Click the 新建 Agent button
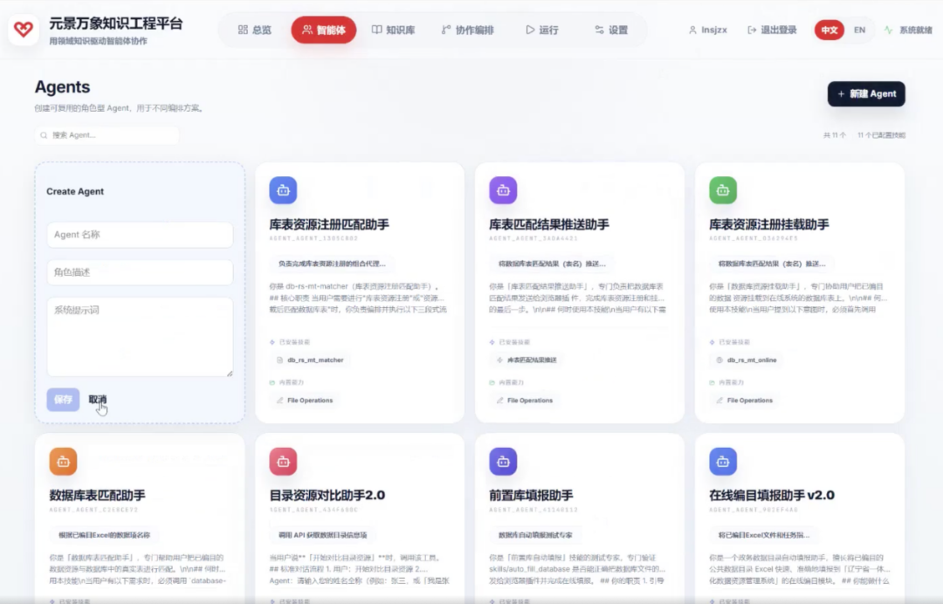Screen dimensions: 943x604 pos(866,93)
